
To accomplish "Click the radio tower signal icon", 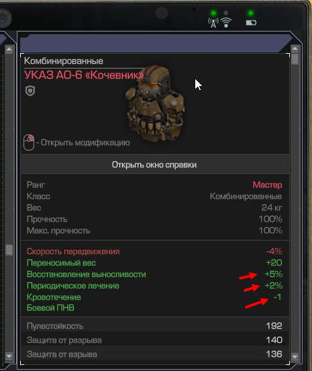I will (x=213, y=23).
